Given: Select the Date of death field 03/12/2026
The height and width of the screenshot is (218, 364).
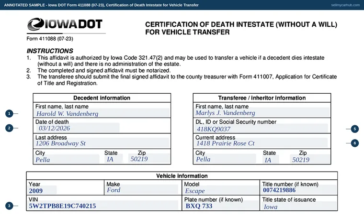Looking at the screenshot, I should (x=77, y=128).
